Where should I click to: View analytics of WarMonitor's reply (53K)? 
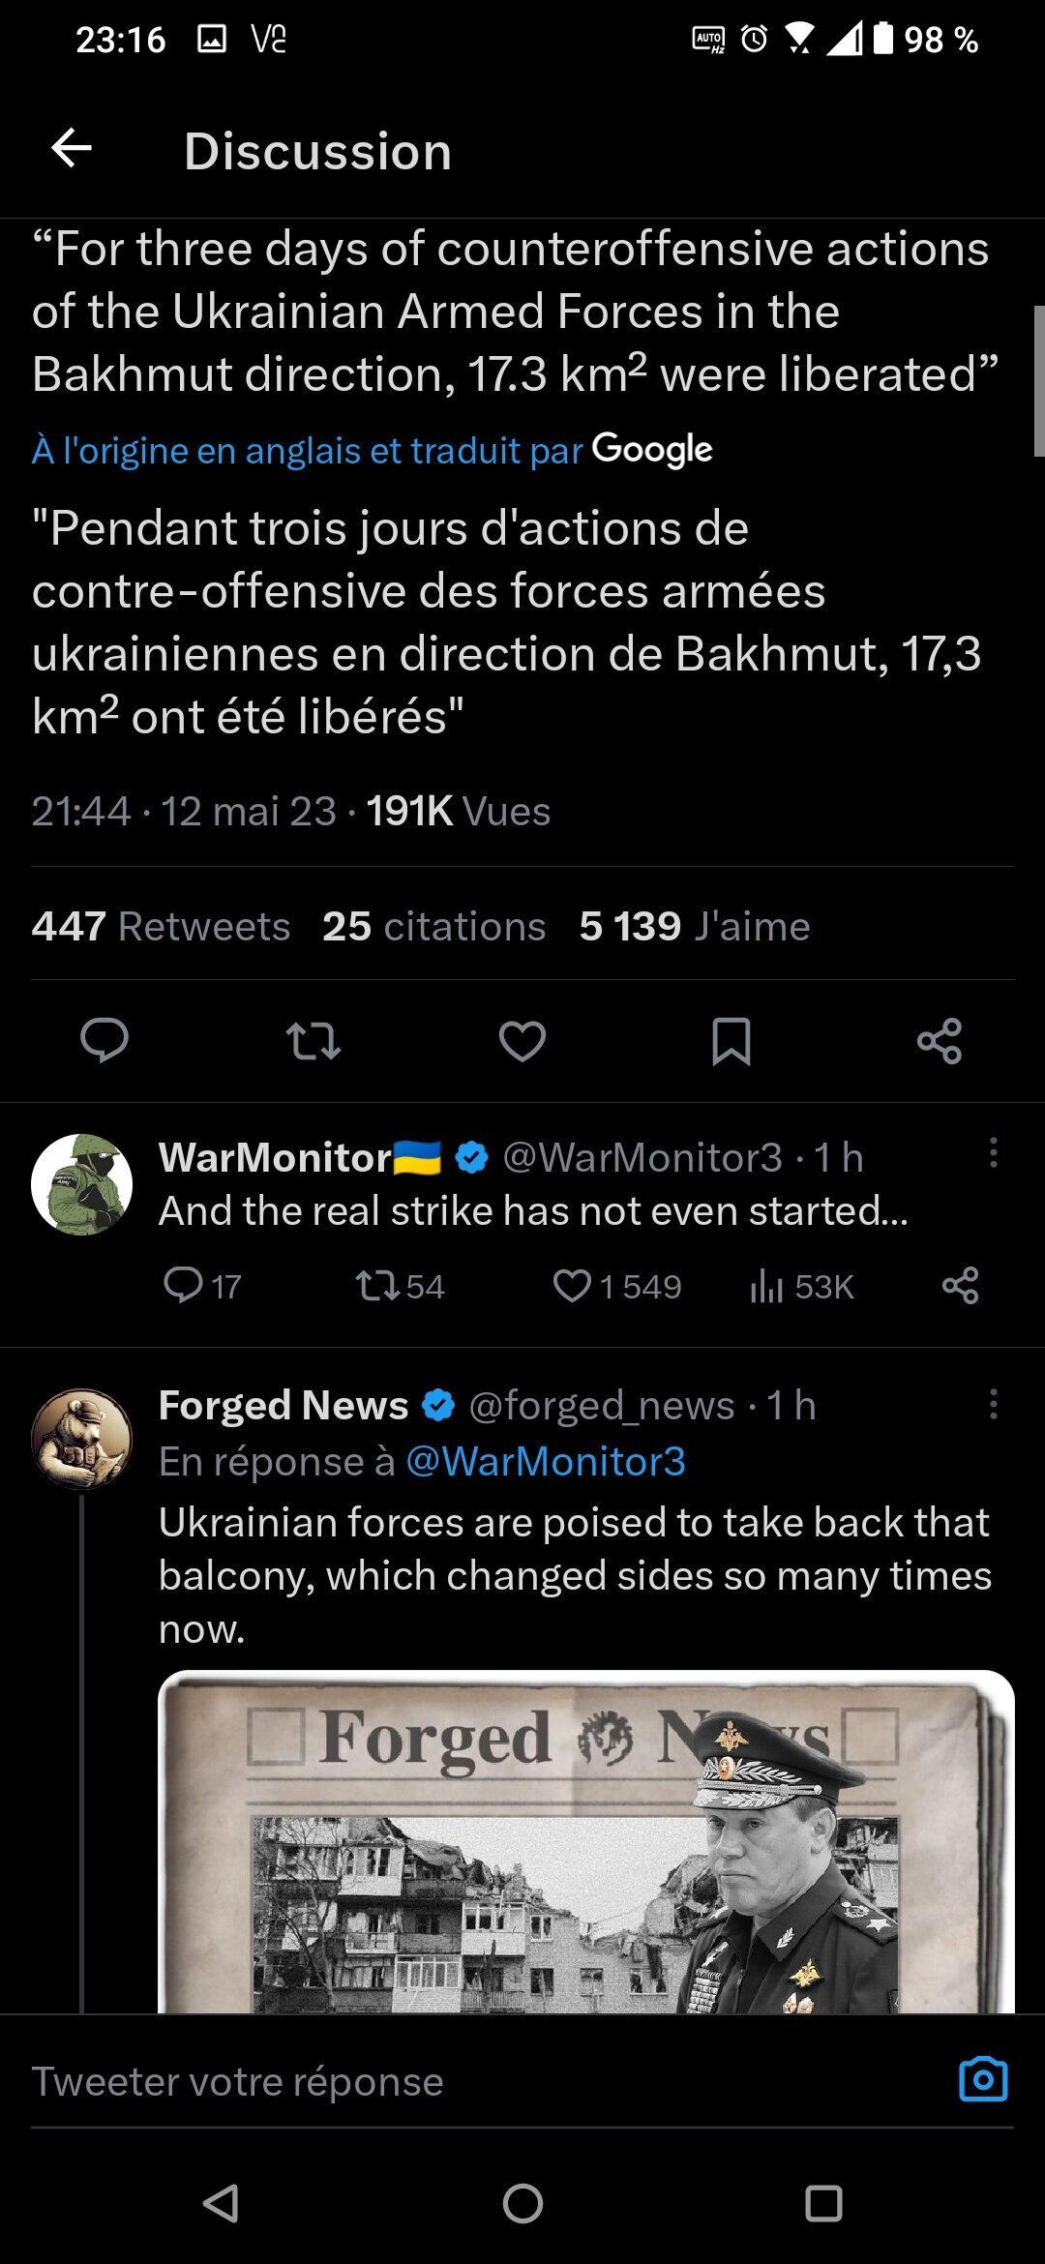(x=767, y=1286)
